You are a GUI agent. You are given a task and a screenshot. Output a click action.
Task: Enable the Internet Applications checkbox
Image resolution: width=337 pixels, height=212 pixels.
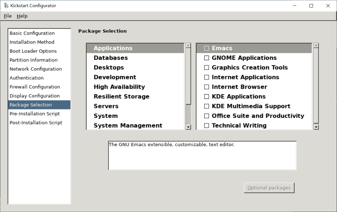click(206, 77)
